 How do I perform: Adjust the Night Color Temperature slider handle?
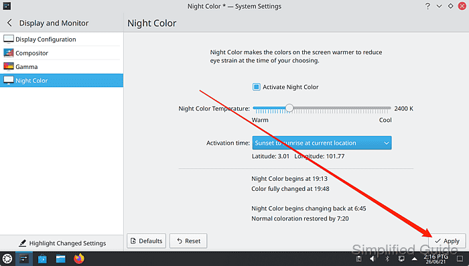point(289,108)
